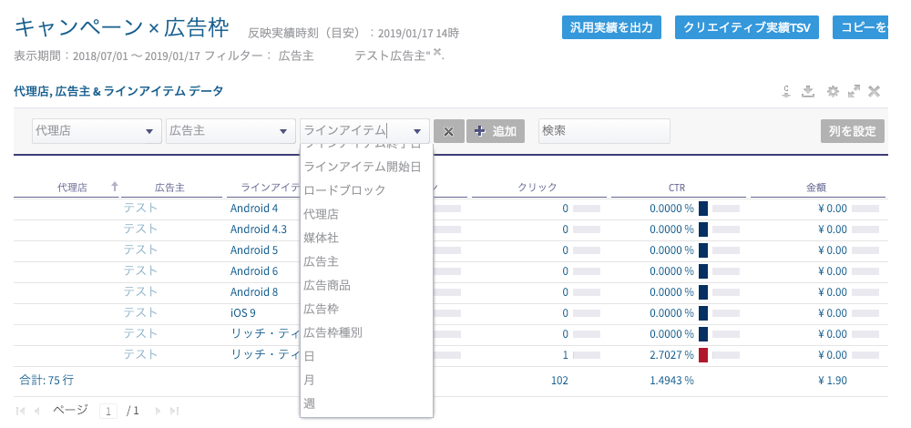Click the 列を設定 button

coord(853,131)
